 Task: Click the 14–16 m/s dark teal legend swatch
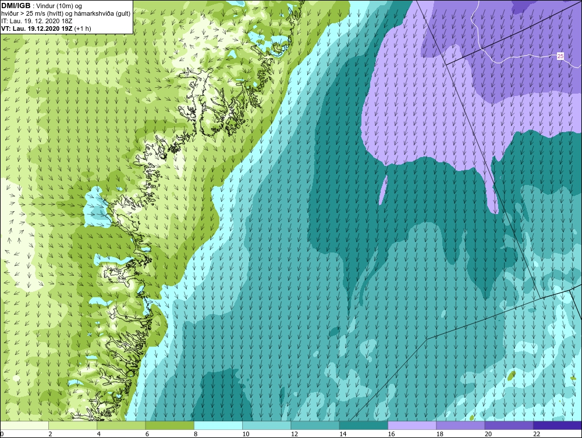point(364,425)
